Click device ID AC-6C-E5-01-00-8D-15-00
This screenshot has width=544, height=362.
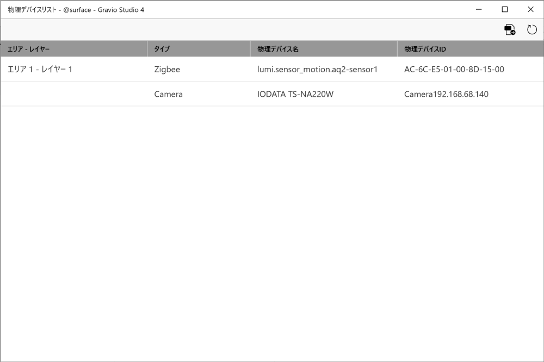(x=454, y=70)
